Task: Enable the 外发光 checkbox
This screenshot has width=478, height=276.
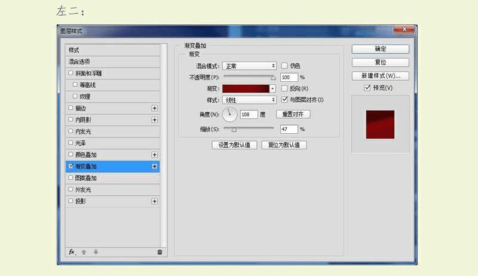Action: 71,189
